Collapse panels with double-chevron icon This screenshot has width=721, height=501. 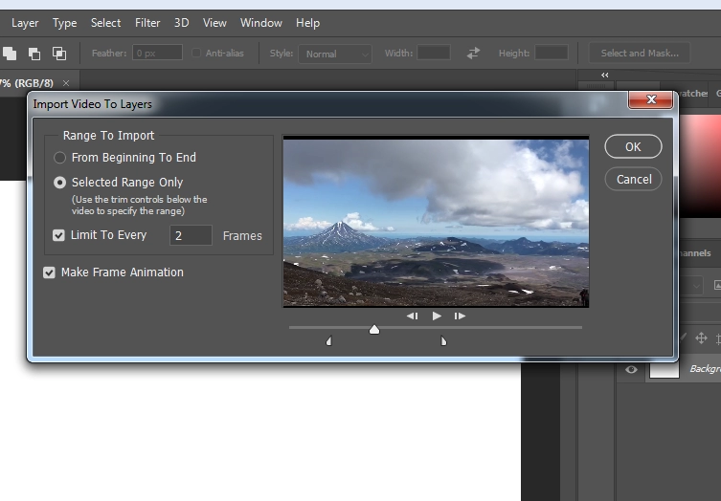tap(605, 75)
